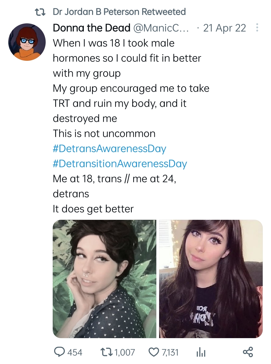The width and height of the screenshot is (271, 364).
Task: Share the tweet via share icon
Action: tap(248, 352)
